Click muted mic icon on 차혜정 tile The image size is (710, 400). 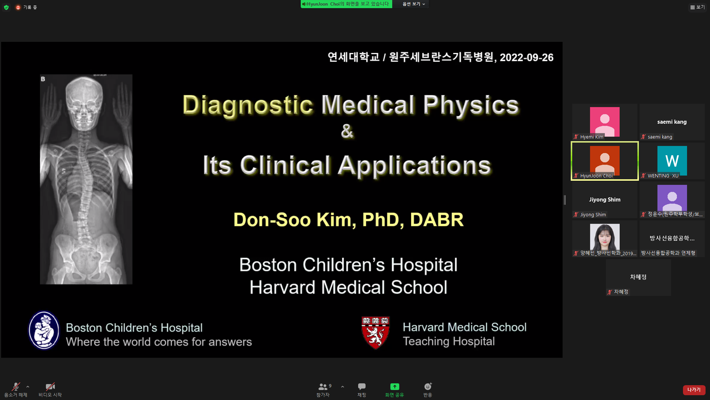(x=610, y=292)
